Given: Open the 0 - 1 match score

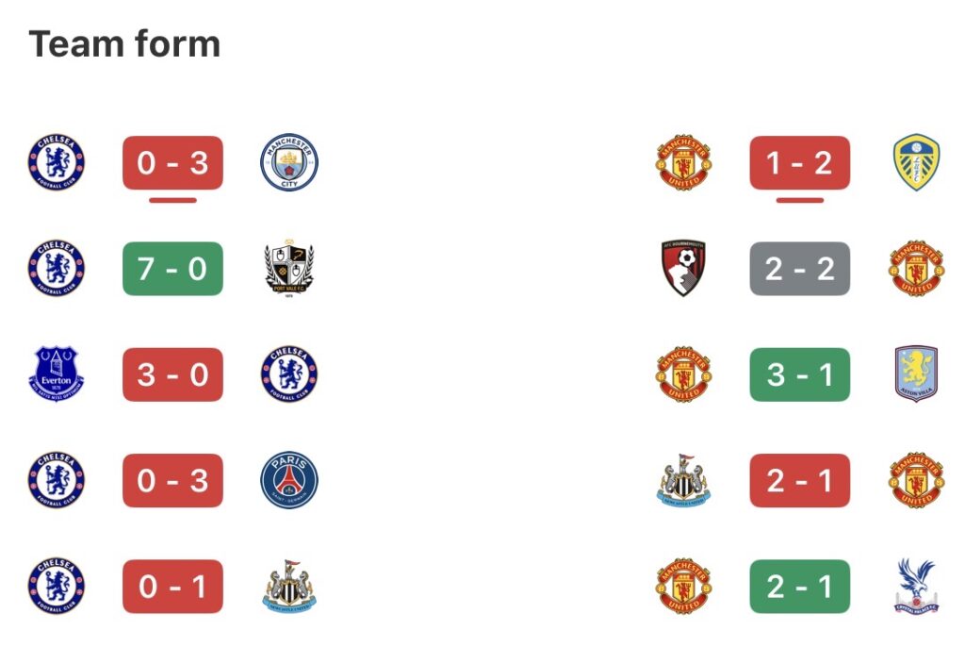Looking at the screenshot, I should pyautogui.click(x=172, y=587).
